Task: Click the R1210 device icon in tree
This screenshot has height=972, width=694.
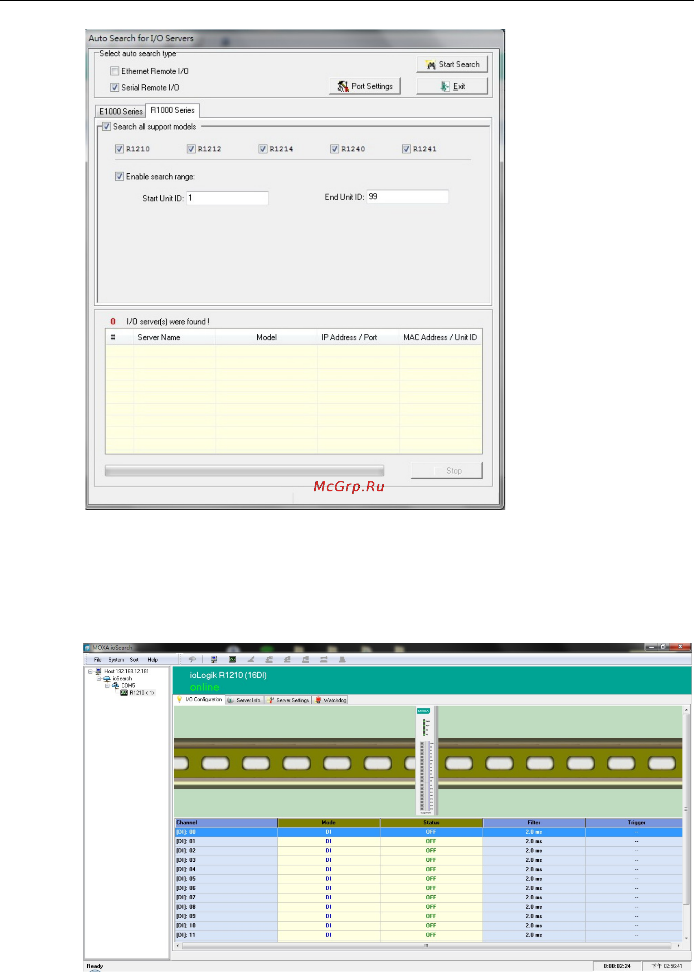Action: pyautogui.click(x=124, y=693)
